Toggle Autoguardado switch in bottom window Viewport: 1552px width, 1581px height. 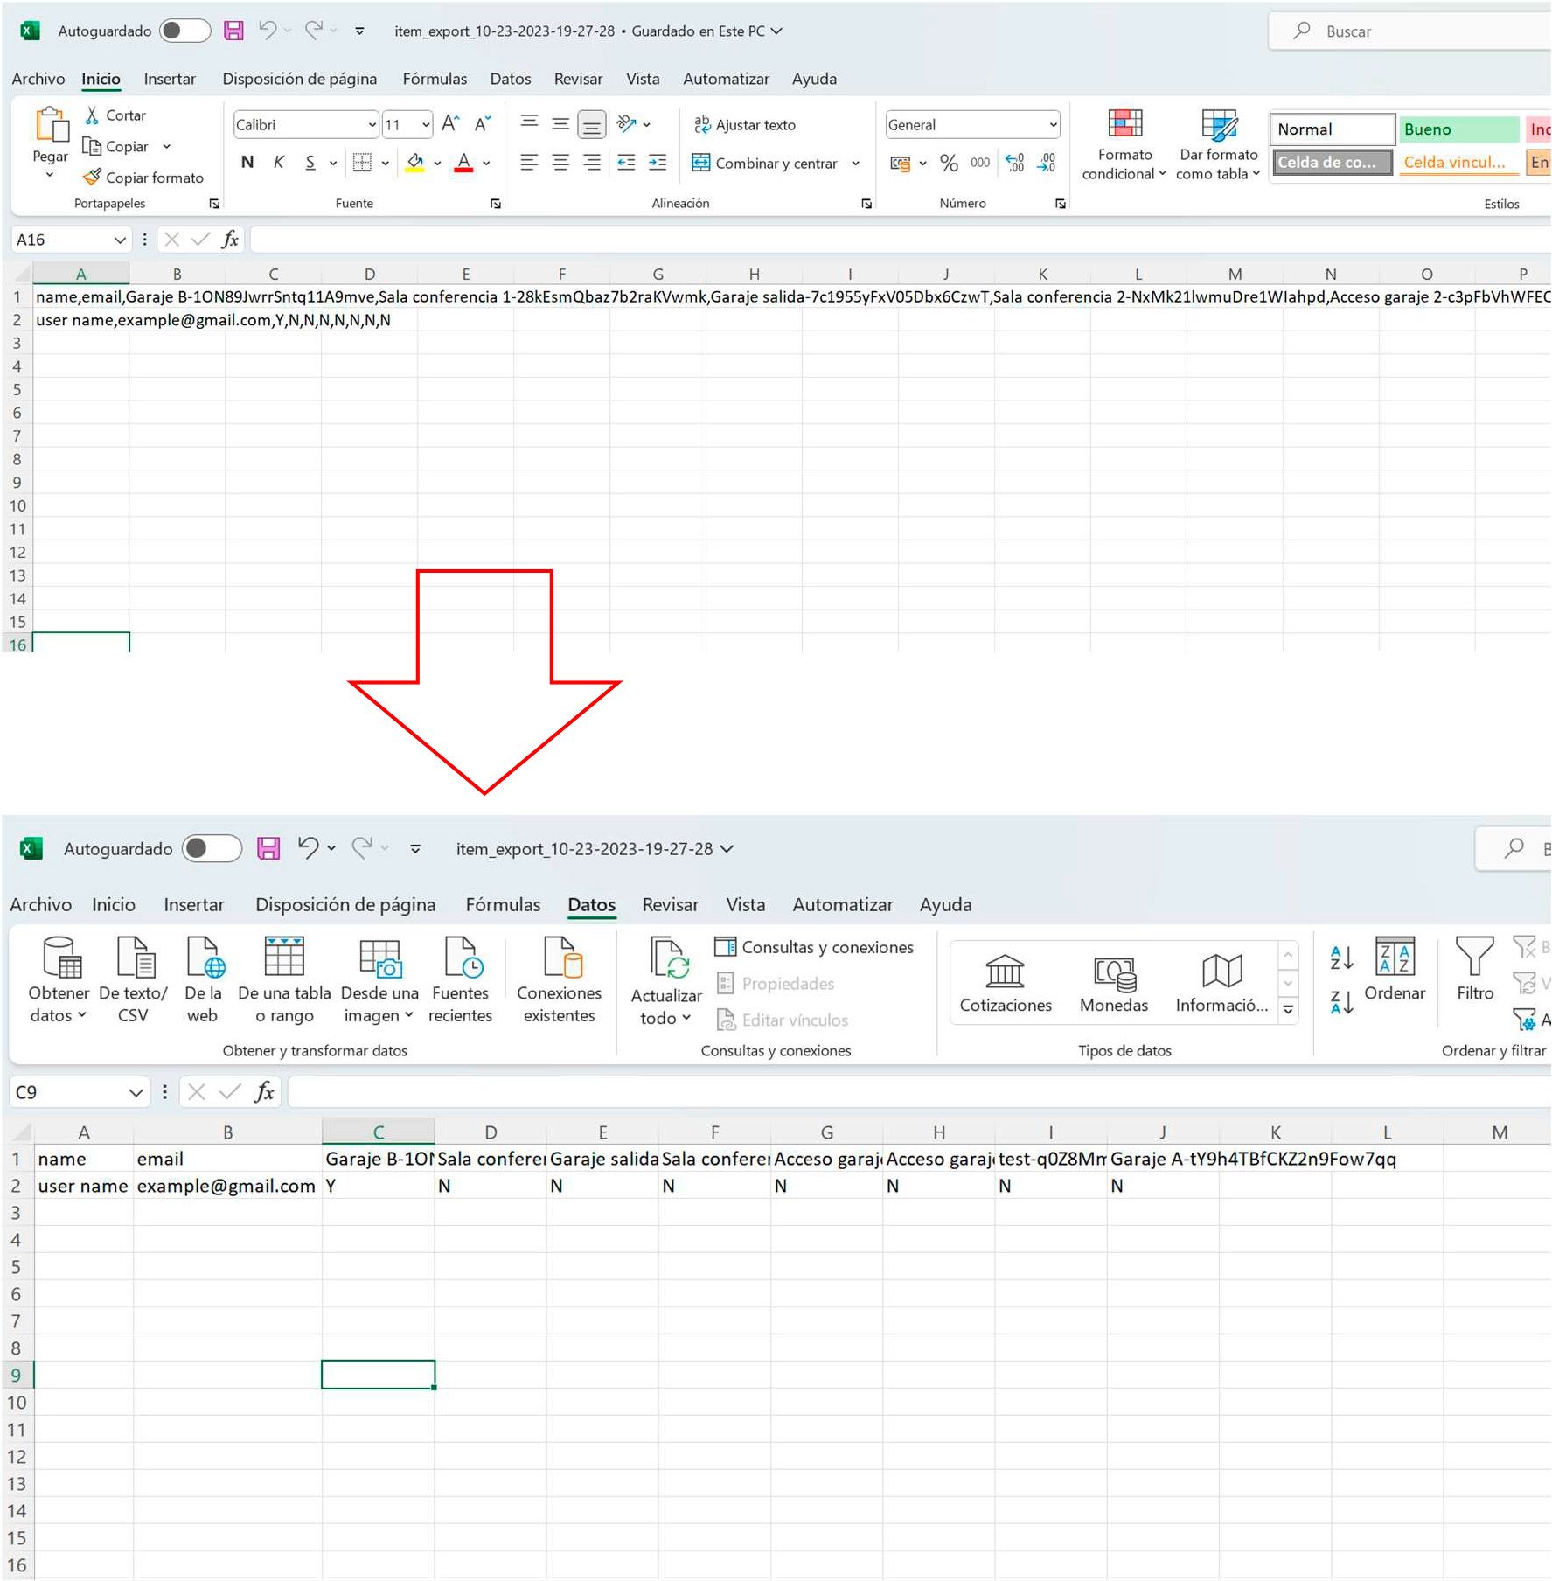(212, 848)
